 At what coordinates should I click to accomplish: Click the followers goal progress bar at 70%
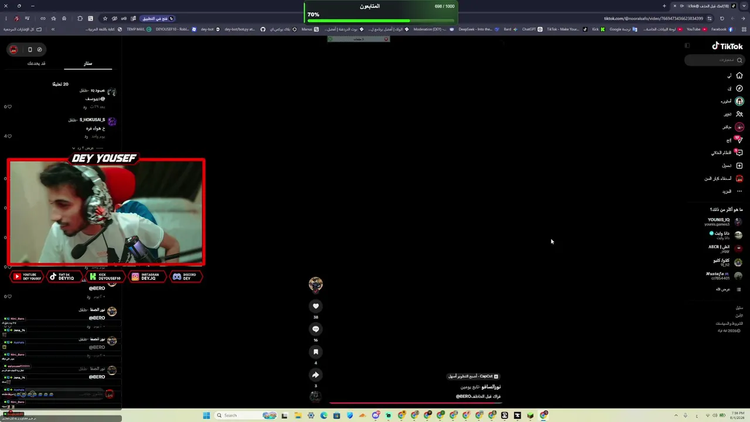pyautogui.click(x=381, y=21)
